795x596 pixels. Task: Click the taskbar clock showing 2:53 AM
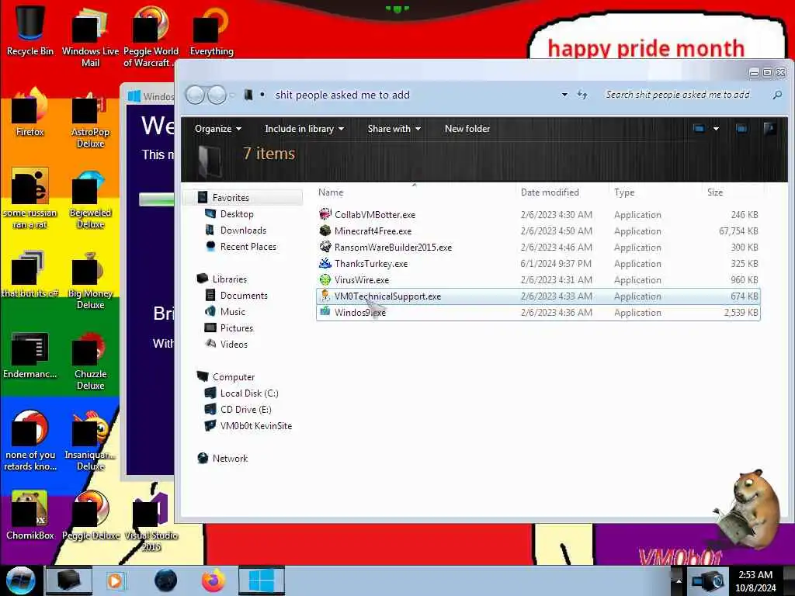click(x=755, y=580)
